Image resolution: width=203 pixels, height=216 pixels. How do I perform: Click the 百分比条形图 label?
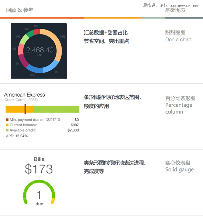click(180, 98)
